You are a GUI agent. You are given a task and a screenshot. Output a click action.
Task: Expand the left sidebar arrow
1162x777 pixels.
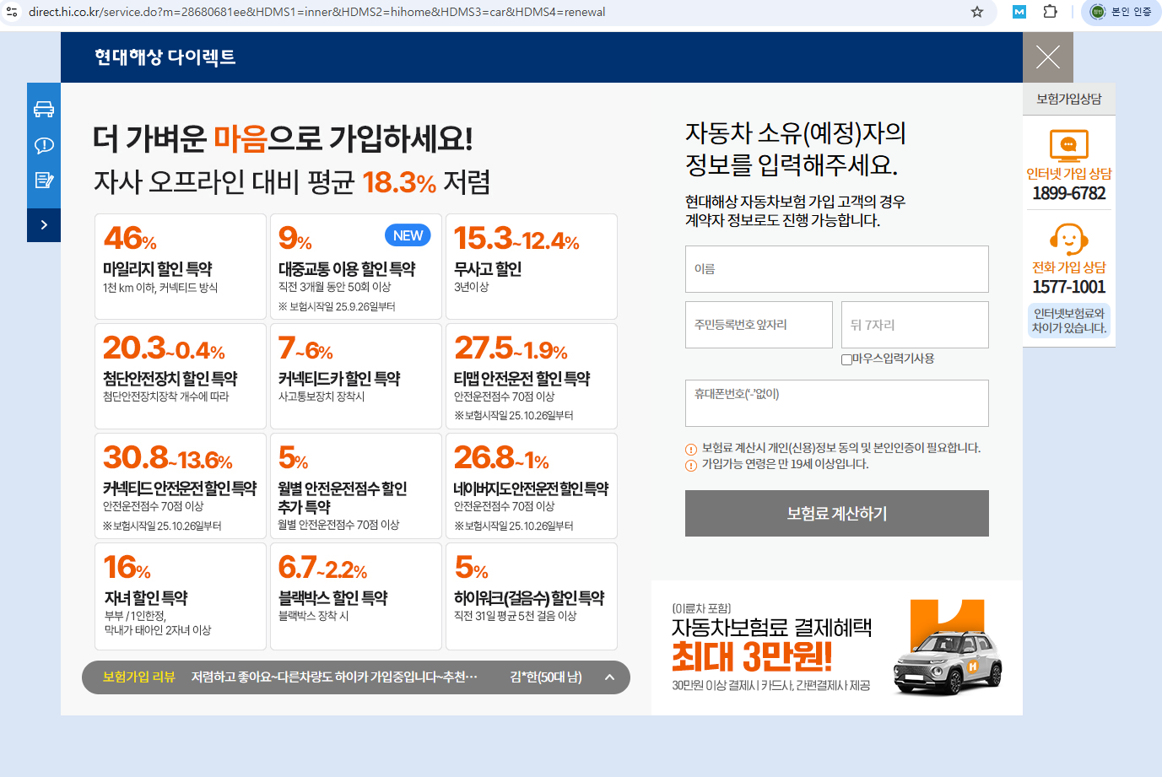[x=44, y=225]
